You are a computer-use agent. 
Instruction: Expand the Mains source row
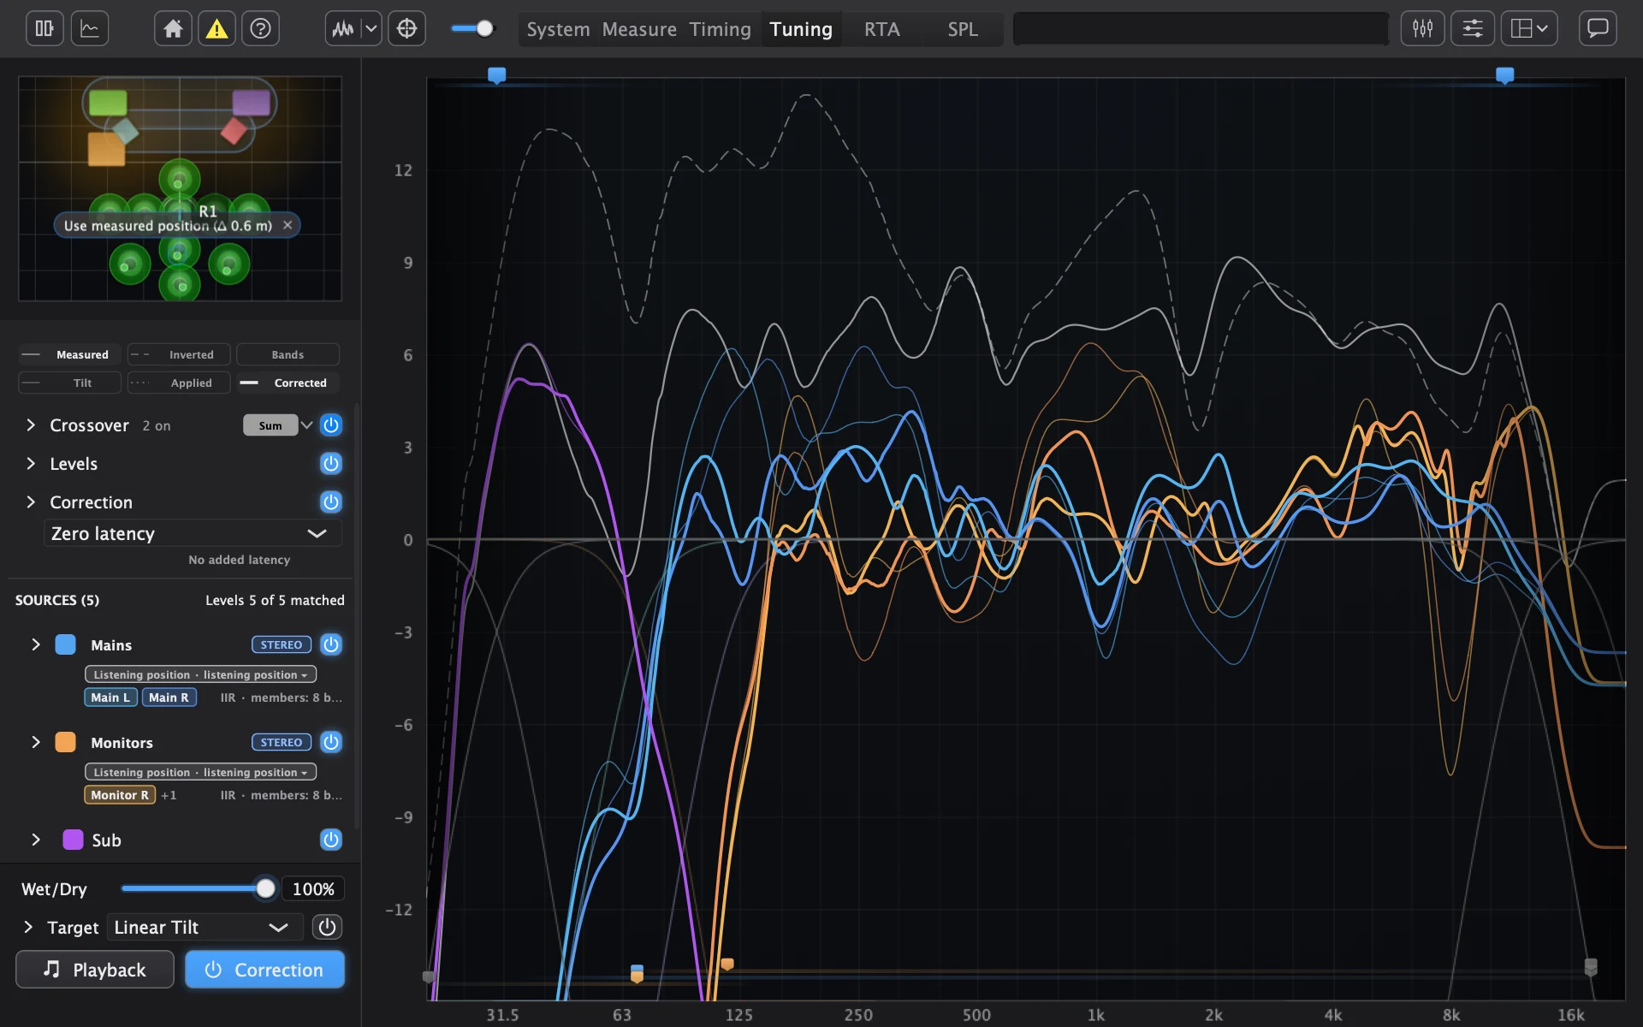point(35,644)
